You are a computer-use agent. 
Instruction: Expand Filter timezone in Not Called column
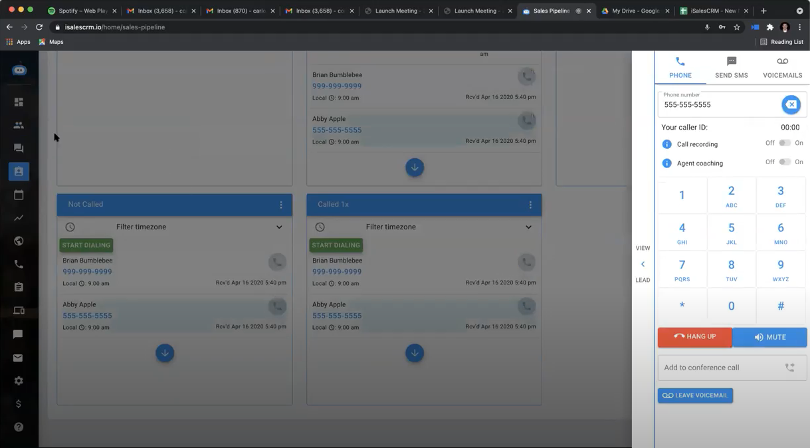[x=279, y=227]
